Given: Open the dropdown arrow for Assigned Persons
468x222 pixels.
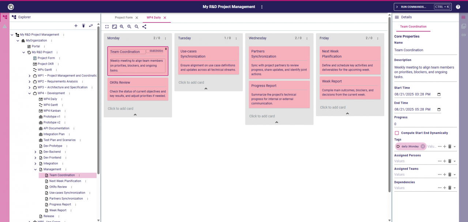Looking at the screenshot, I should pyautogui.click(x=454, y=161).
